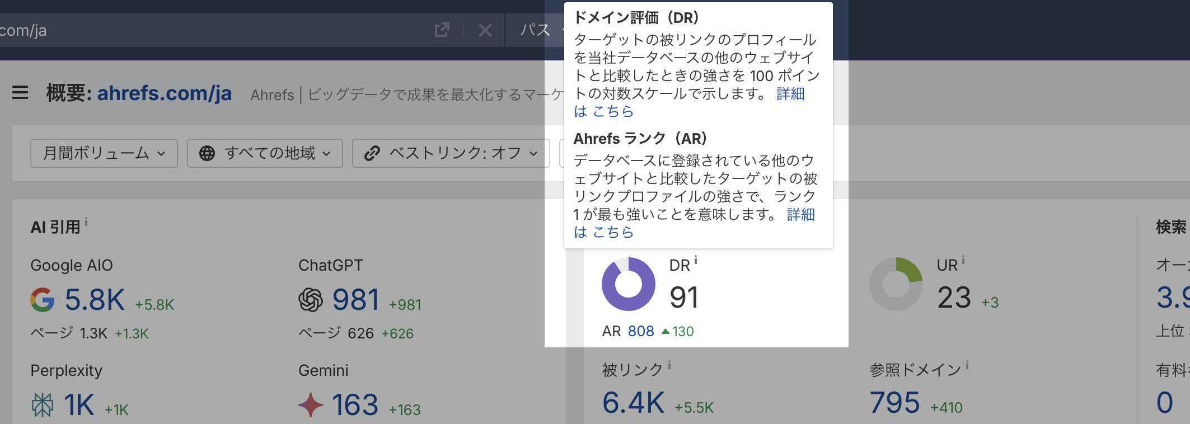Click the Perplexity logo icon
The width and height of the screenshot is (1190, 424).
click(x=43, y=404)
